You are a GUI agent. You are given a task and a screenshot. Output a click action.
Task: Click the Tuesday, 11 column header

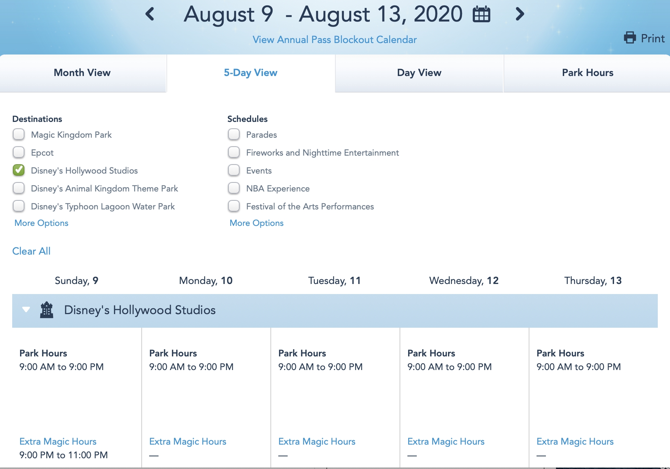(335, 280)
